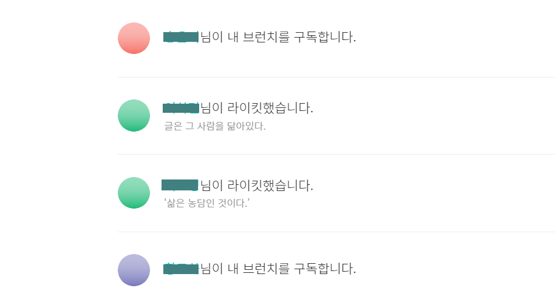Click blank space right of bottom subscription notice
The height and width of the screenshot is (305, 555).
455,268
